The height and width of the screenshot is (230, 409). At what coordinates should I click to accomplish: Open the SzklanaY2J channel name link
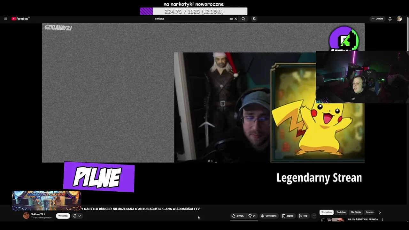pos(38,214)
